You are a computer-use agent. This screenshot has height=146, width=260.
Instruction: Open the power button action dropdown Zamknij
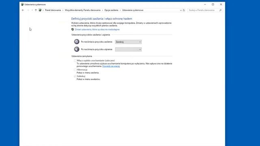pos(128,42)
